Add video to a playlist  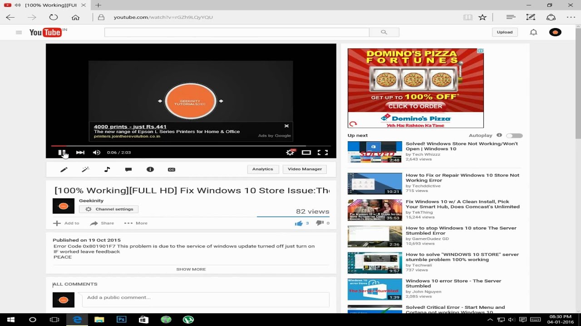coord(66,223)
